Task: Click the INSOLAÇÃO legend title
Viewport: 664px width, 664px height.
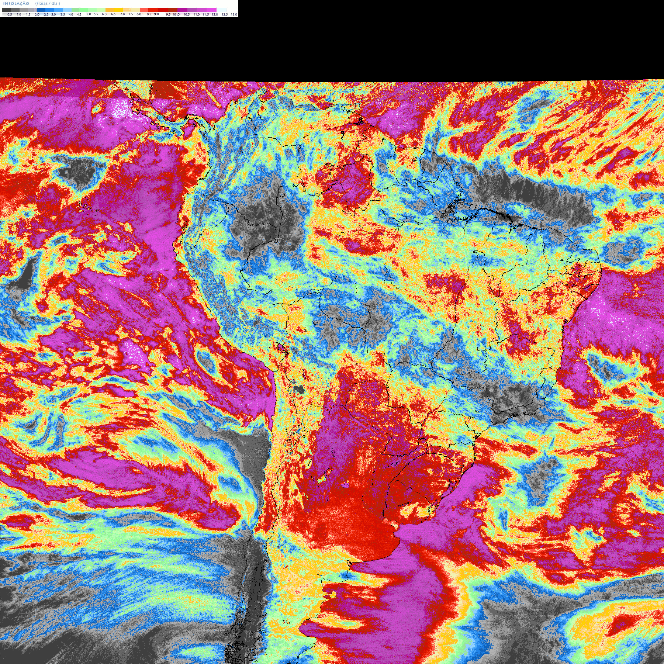Action: point(16,3)
